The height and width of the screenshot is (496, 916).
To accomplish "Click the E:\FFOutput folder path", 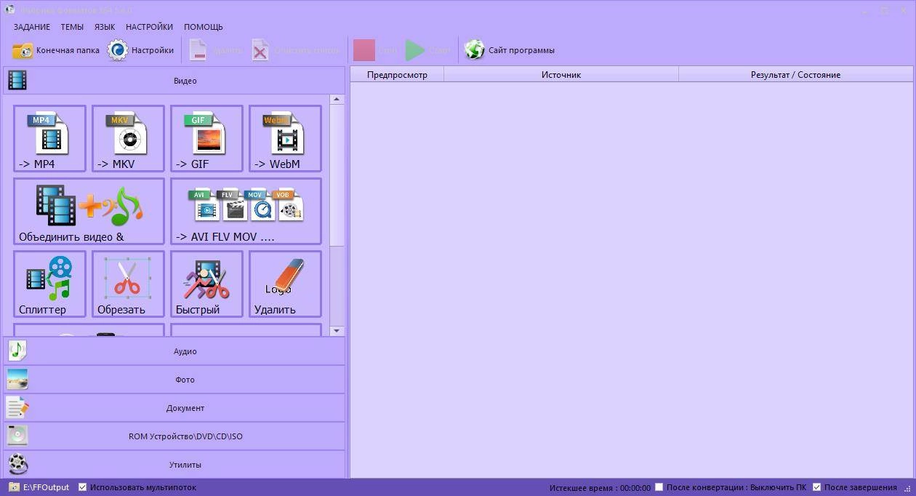I will 46,487.
